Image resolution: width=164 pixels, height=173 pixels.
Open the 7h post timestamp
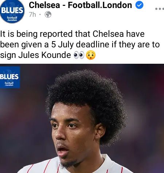(32, 15)
